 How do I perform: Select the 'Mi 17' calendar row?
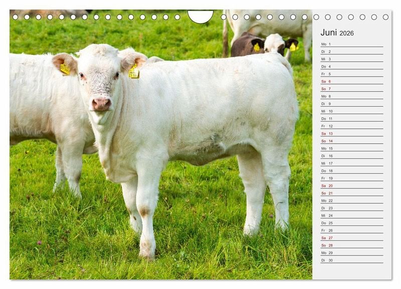coord(352,163)
